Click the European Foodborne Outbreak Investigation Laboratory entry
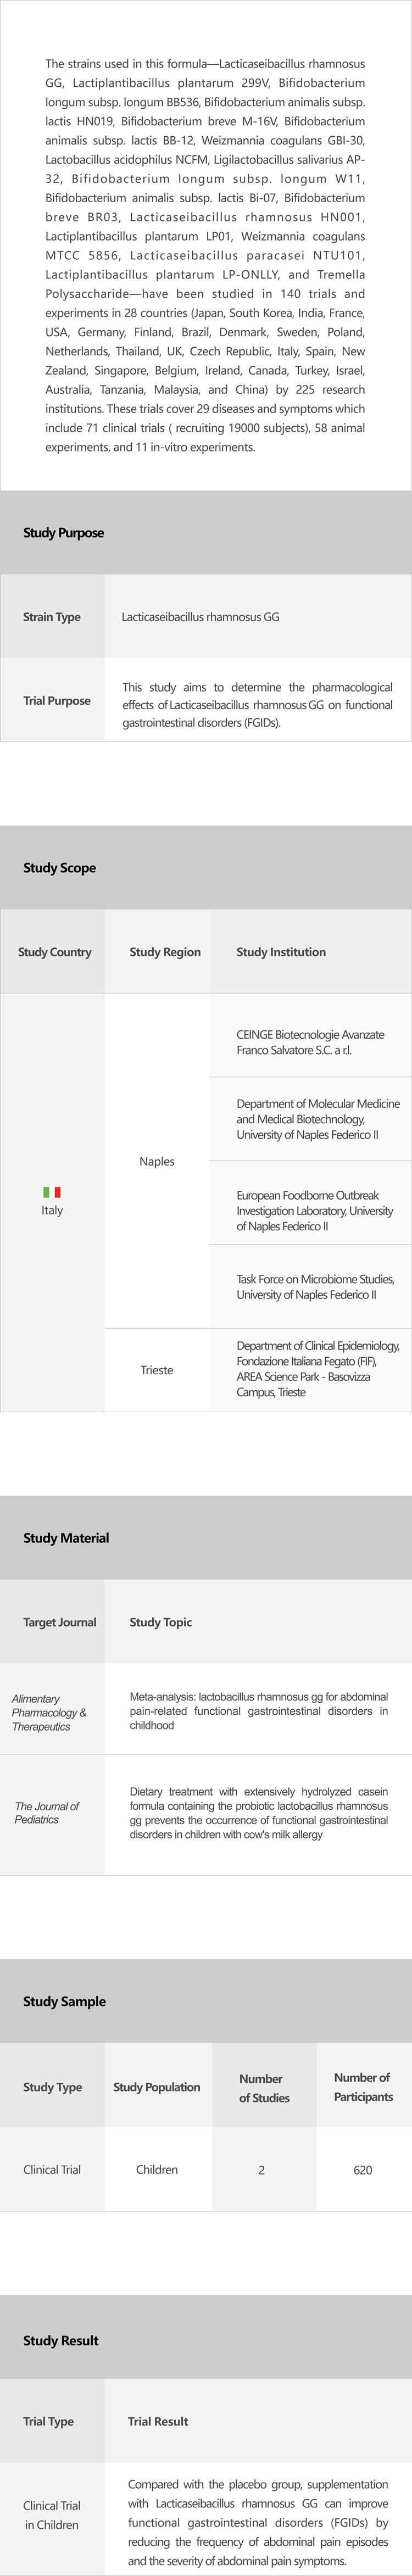Viewport: 412px width, 2576px height. 314,1210
